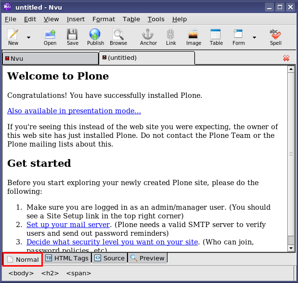Image resolution: width=298 pixels, height=283 pixels.
Task: Open the View menu
Action: point(52,19)
